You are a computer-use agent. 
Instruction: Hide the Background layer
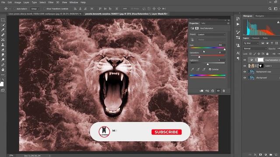[245, 78]
